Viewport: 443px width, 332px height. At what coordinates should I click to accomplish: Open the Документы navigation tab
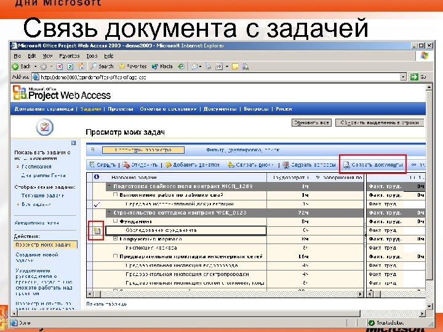point(220,109)
